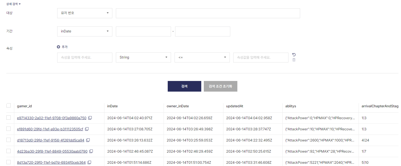Open gamer e9714330-2a02-11ef-9708-0f3a9860a750 link

52,118
